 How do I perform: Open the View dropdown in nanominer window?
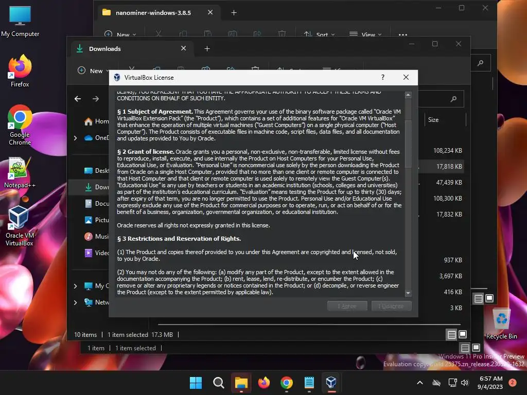pyautogui.click(x=365, y=34)
